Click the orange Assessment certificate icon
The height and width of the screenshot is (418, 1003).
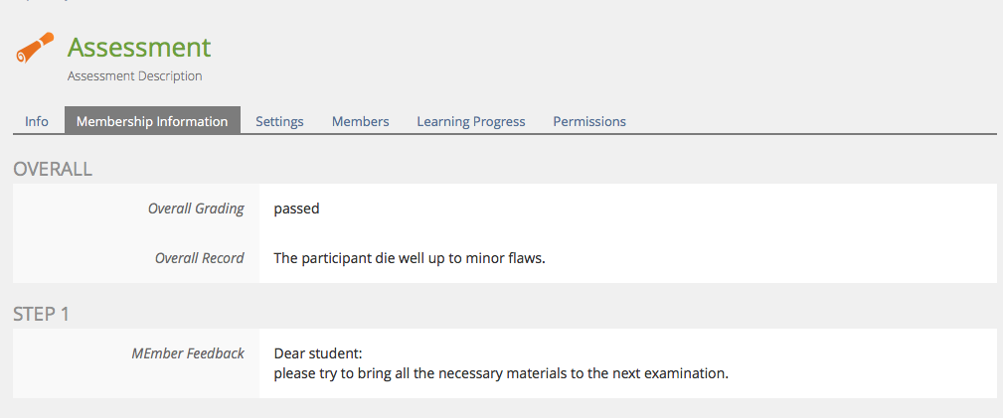35,49
